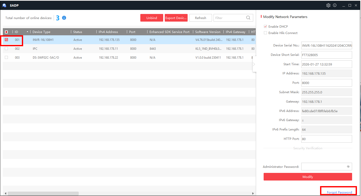Open the settings gear in title bar
Viewport: 361px width, 196px height.
click(328, 5)
